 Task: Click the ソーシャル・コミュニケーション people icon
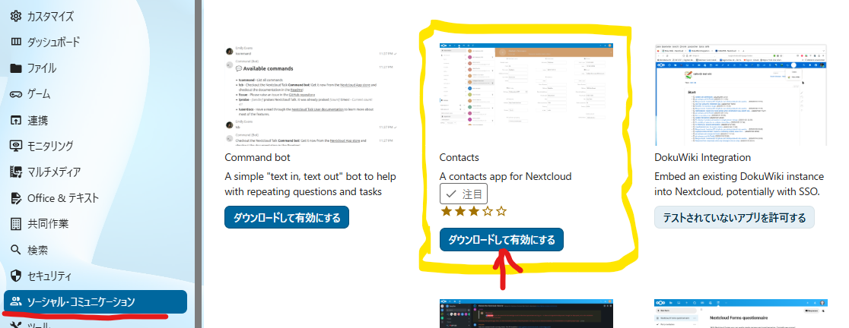point(16,301)
